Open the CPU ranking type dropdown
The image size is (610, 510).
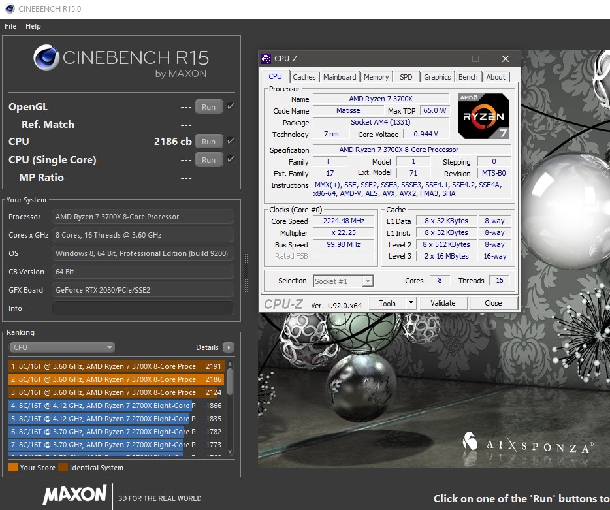62,347
